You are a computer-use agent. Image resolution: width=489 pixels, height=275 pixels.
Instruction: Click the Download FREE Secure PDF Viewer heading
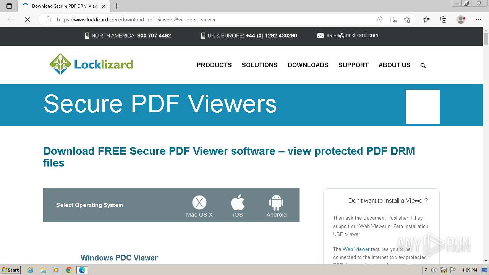tap(229, 157)
